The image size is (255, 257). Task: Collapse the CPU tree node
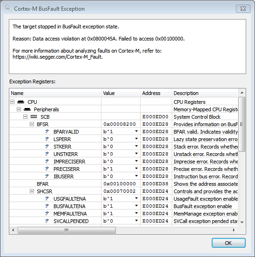pyautogui.click(x=12, y=102)
